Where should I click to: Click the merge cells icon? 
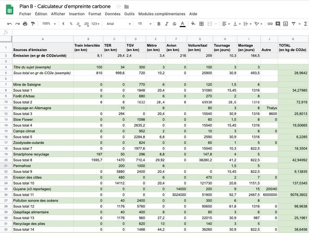point(210,24)
